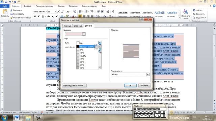This screenshot has height=121, width=216.
Task: Click the increase indent icon
Action: click(x=102, y=12)
